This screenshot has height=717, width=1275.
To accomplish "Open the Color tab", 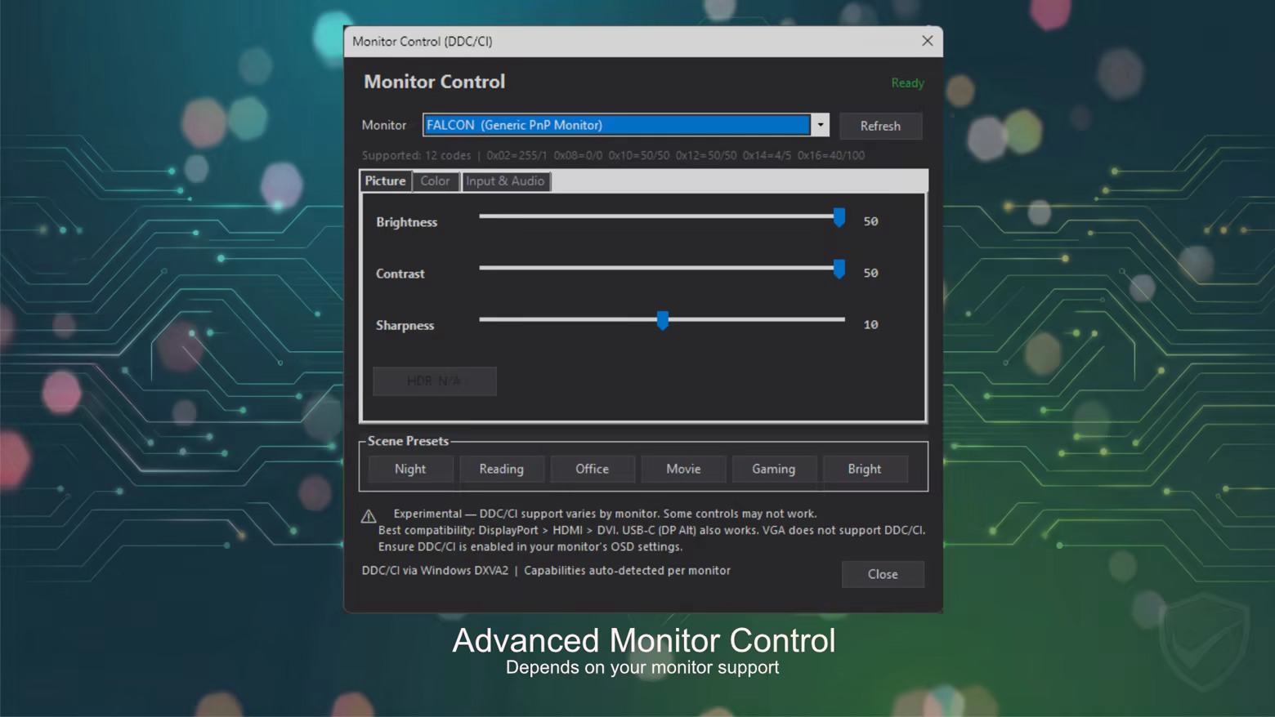I will pyautogui.click(x=435, y=181).
